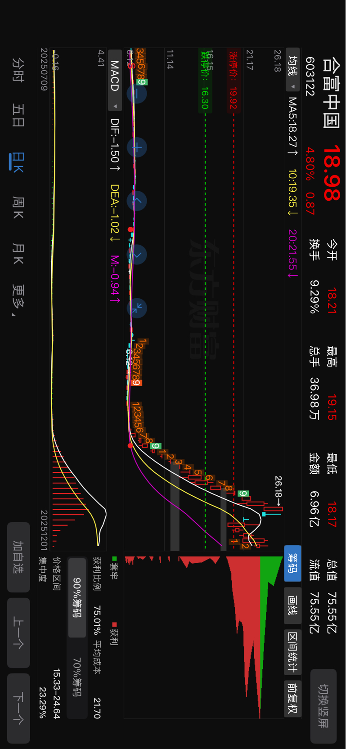
Task: Switch to the 五日 tab
Action: coord(18,115)
